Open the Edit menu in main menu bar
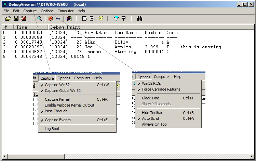 (x=16, y=11)
